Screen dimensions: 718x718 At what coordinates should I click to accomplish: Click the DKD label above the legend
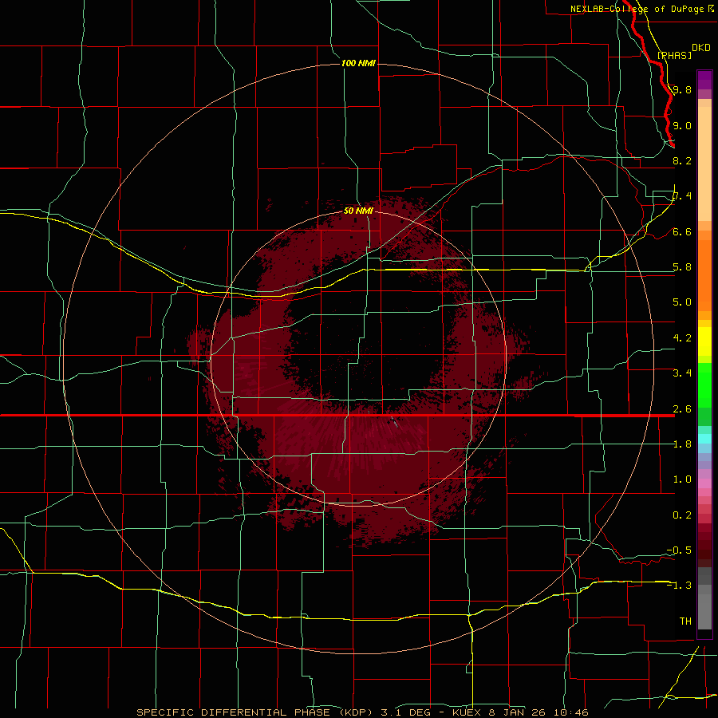pyautogui.click(x=701, y=48)
